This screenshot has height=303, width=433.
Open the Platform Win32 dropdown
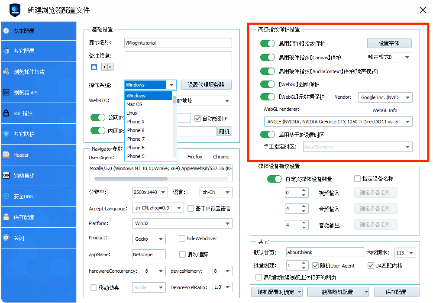coord(182,223)
